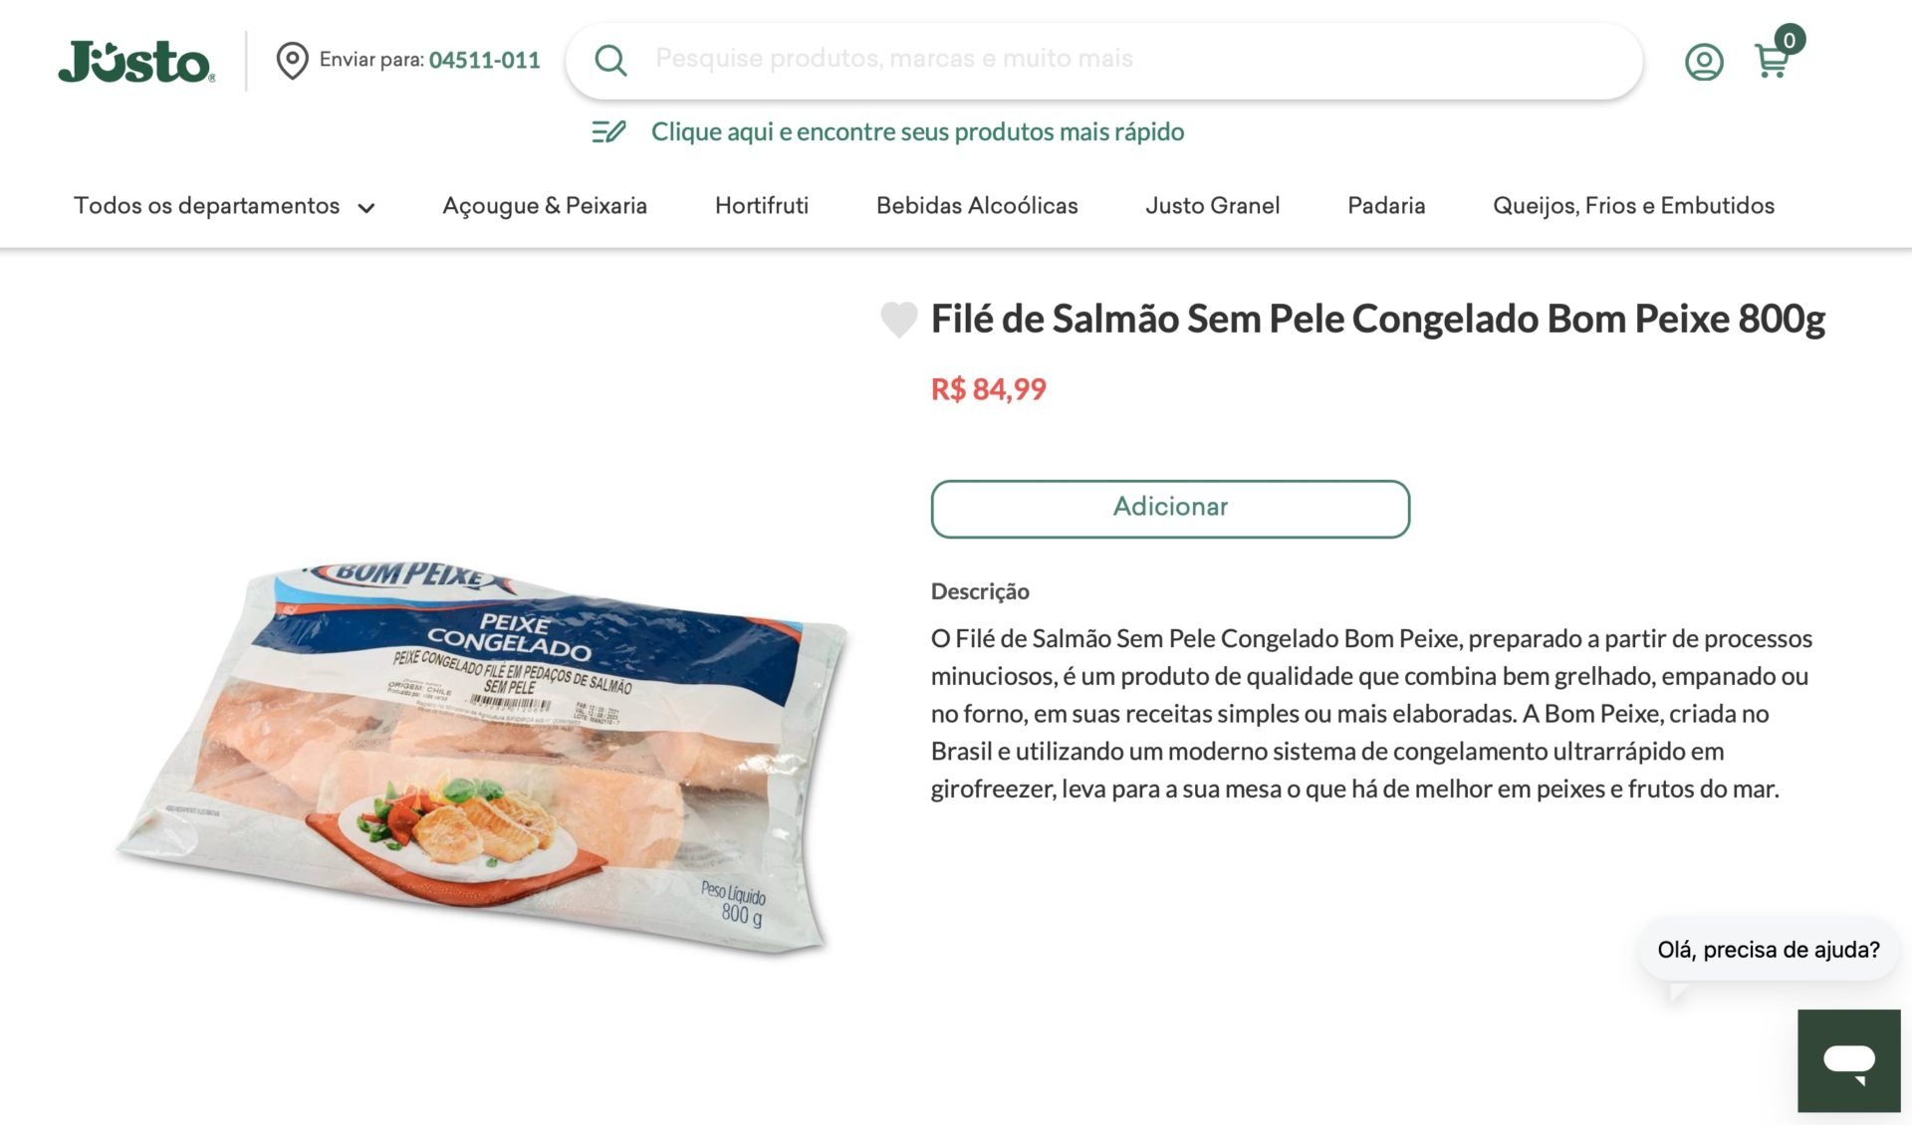Viewport: 1912px width, 1125px height.
Task: Click 'Clique aqui e encontre seus produtos' link
Action: coord(917,131)
